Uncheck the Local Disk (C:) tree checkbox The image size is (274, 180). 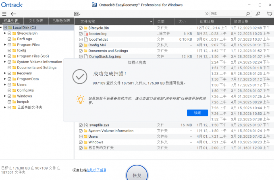(5, 28)
